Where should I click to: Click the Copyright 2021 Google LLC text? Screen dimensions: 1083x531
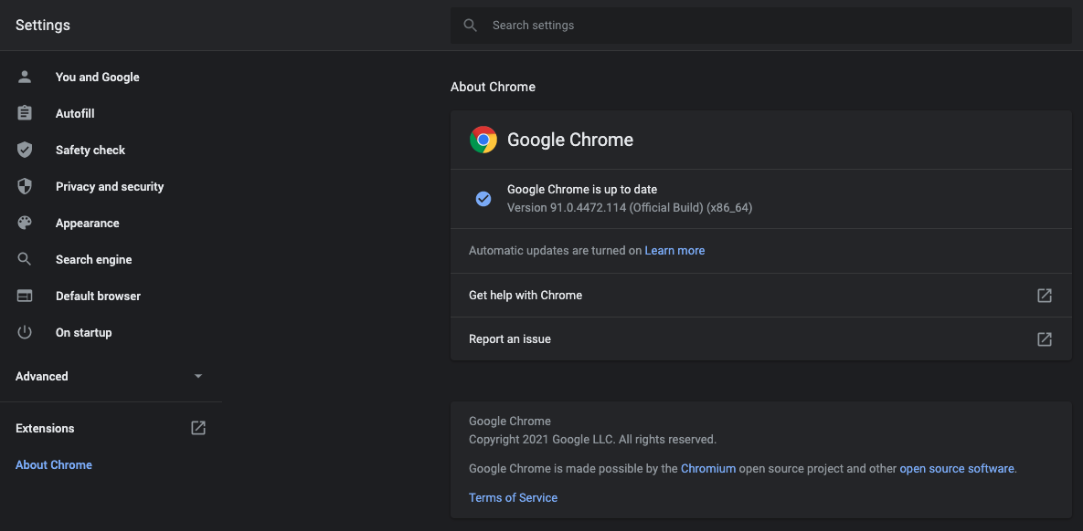coord(592,439)
